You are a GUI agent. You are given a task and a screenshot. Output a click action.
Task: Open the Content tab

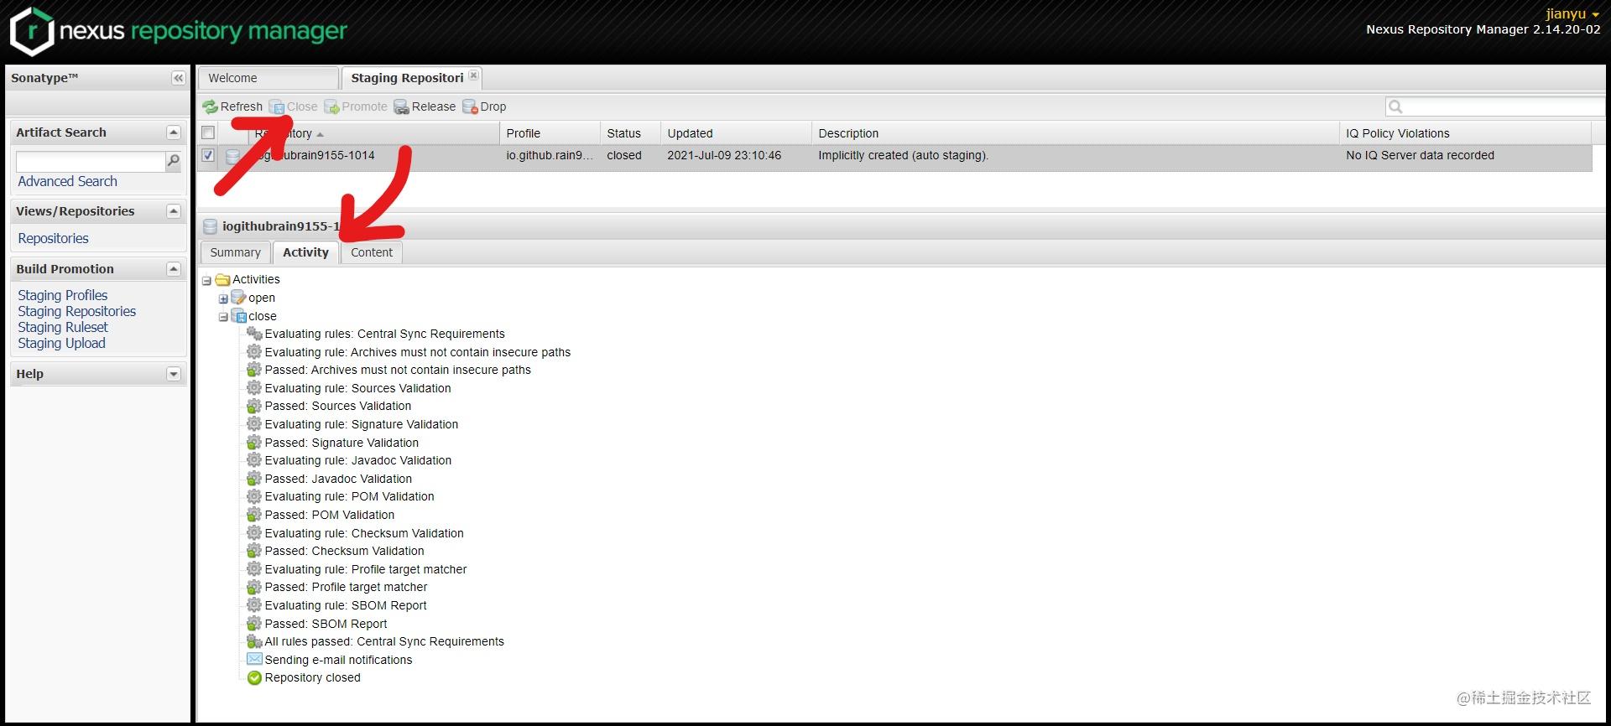click(x=372, y=252)
